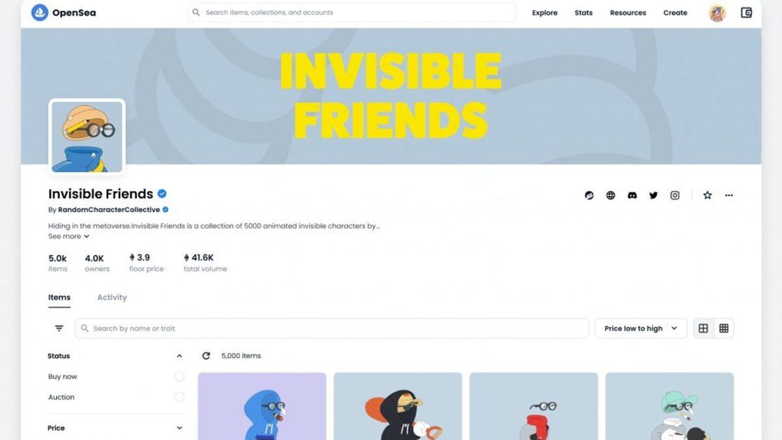
Task: Enable the Auction status filter
Action: 179,397
